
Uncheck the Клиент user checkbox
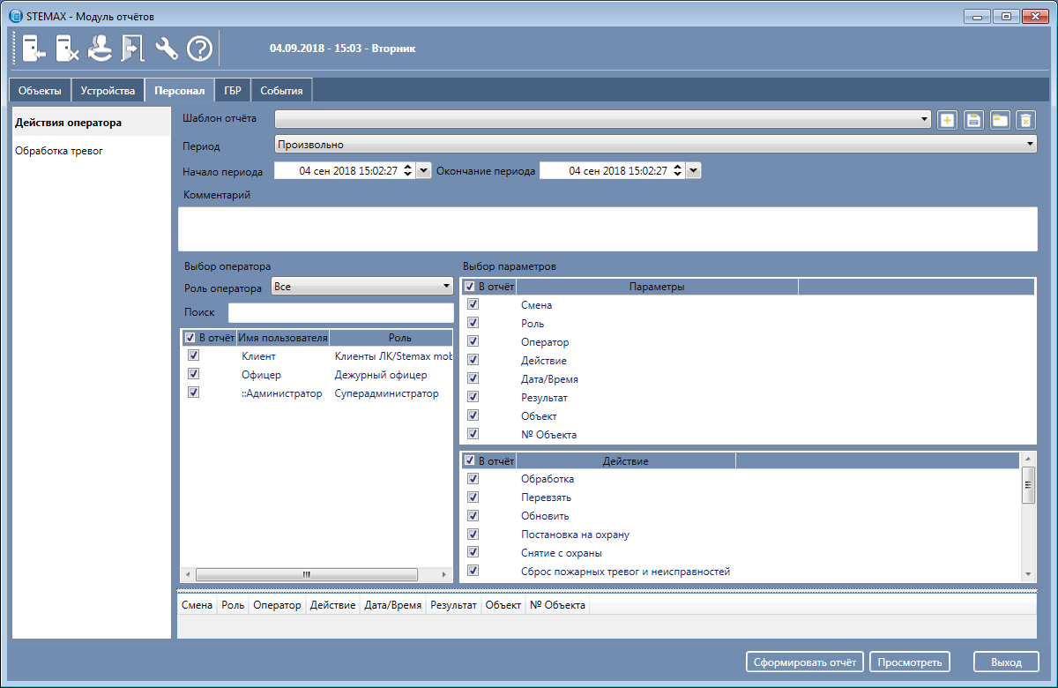click(194, 355)
